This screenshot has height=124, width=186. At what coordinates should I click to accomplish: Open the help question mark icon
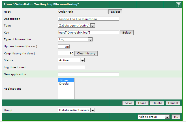coord(178,5)
